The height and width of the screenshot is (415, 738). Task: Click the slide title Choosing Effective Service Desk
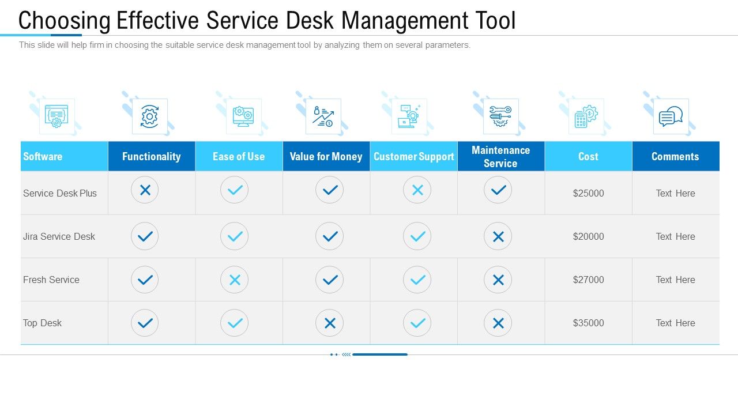(x=267, y=21)
